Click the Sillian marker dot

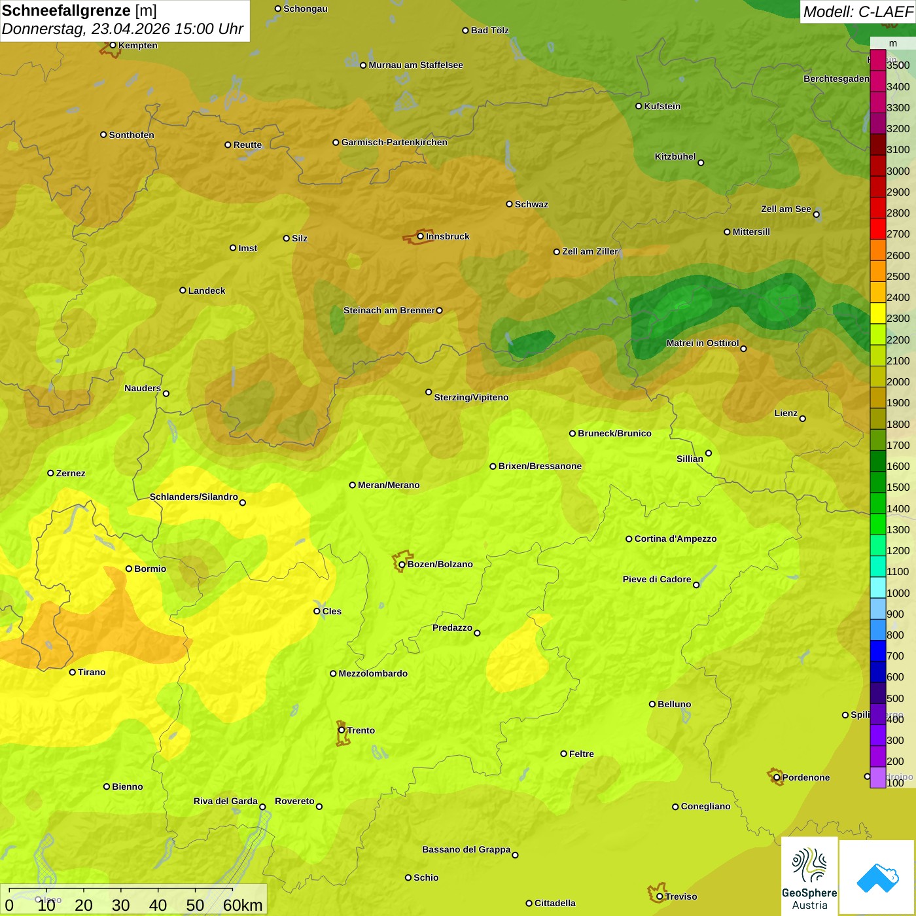[x=709, y=453]
